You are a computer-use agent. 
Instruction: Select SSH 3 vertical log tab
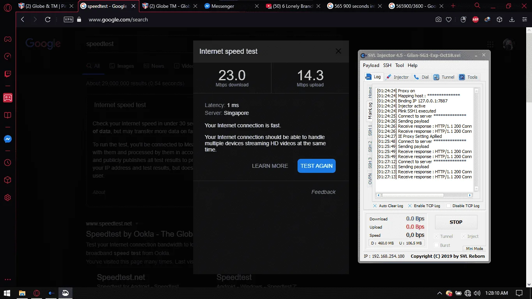pyautogui.click(x=370, y=163)
